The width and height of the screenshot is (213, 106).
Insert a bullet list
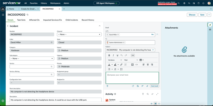109,69
